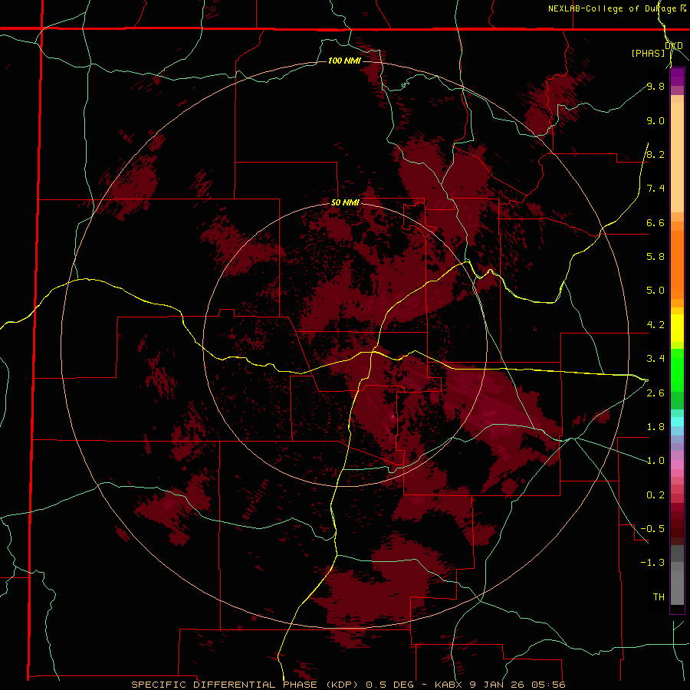Screen dimensions: 690x690
Task: Click the TH threshold label
Action: (x=659, y=597)
